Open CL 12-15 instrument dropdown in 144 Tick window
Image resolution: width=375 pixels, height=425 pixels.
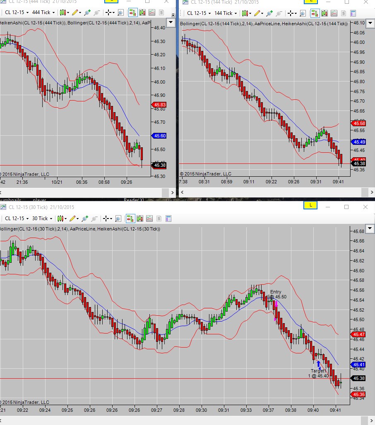(199, 13)
